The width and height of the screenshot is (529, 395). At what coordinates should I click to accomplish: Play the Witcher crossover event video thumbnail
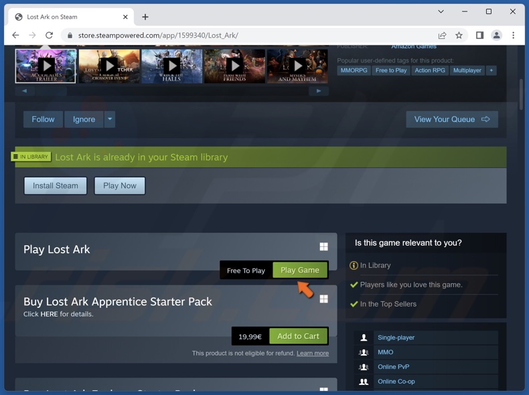point(109,66)
